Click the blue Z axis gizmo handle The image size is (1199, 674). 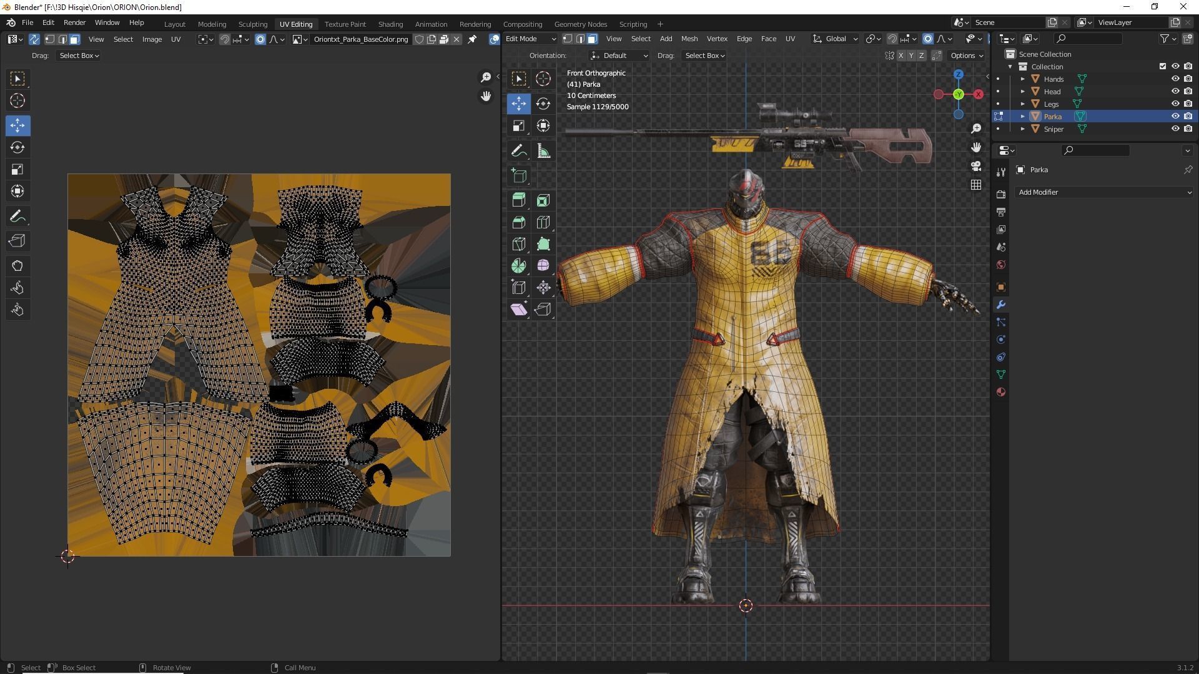coord(959,74)
